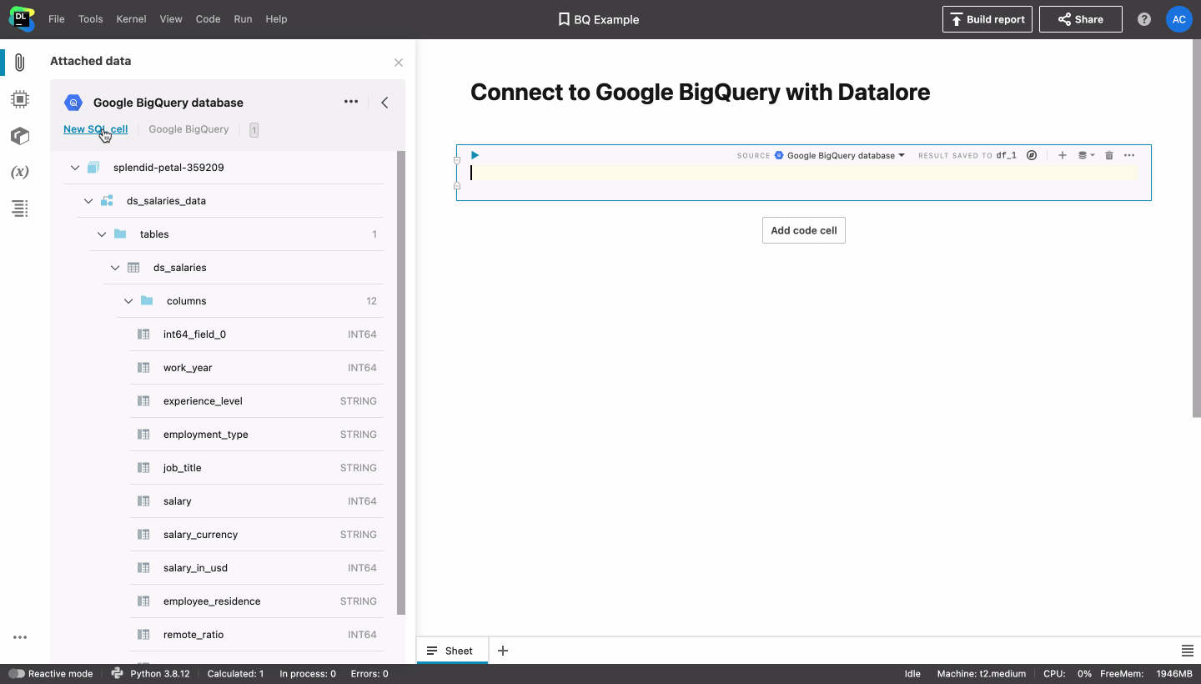The height and width of the screenshot is (684, 1201).
Task: Collapse the splendid-petal-359209 project node
Action: [x=75, y=168]
